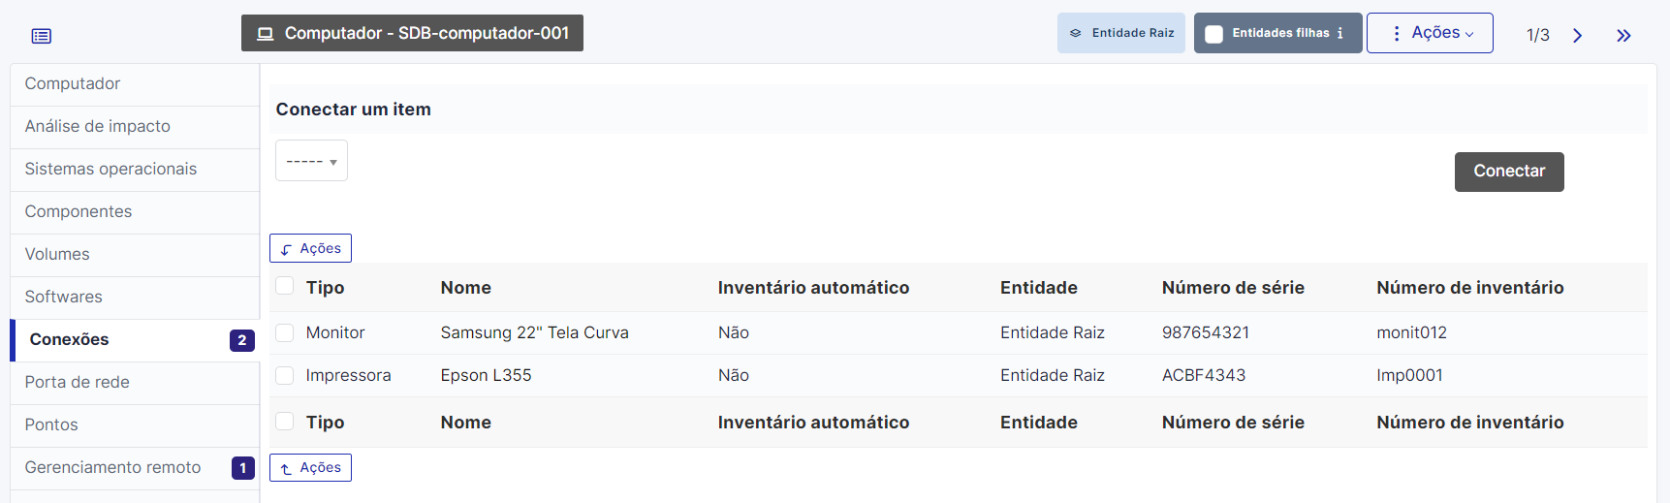Check the Monitor row checkbox
The width and height of the screenshot is (1670, 503).
(x=285, y=332)
